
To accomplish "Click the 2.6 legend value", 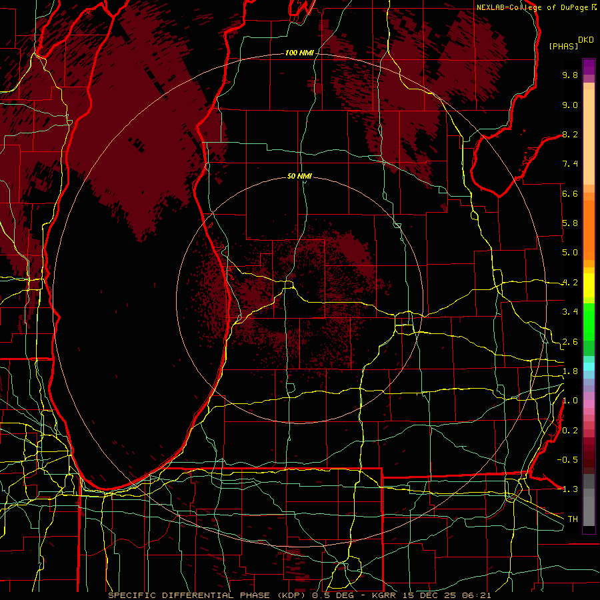I will tap(570, 342).
